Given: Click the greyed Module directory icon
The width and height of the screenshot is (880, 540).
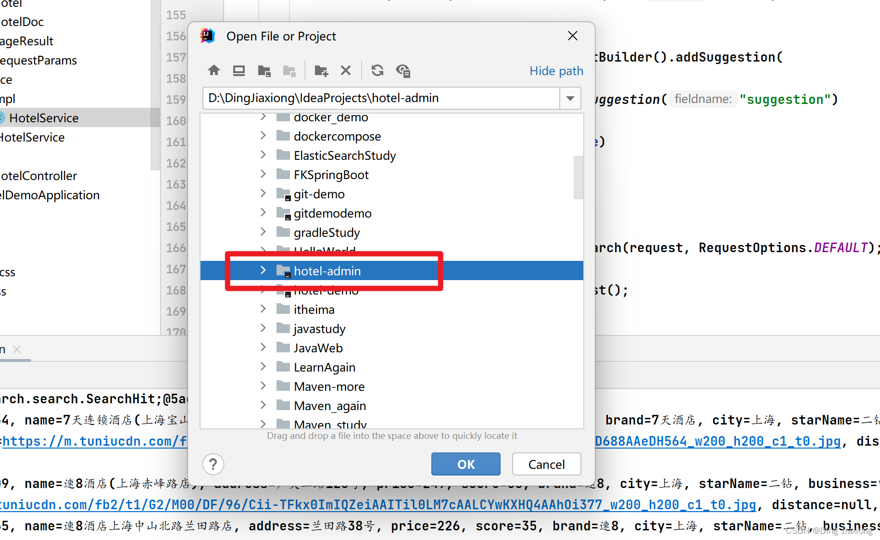Looking at the screenshot, I should coord(289,71).
